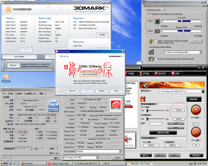Image resolution: width=208 pixels, height=166 pixels.
Task: Click the memory clock chip icon in RivaTuner
Action: tap(157, 31)
